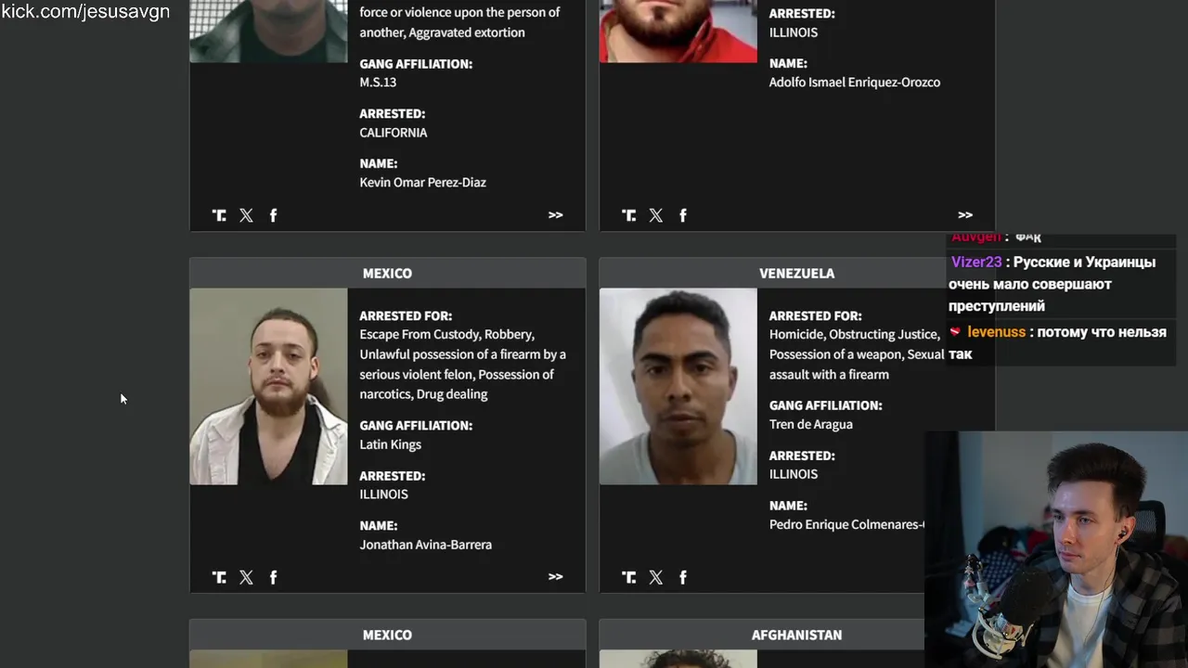This screenshot has height=668, width=1188.
Task: Expand Jonathan Avina-Barrera card with >> arrow
Action: 555,576
